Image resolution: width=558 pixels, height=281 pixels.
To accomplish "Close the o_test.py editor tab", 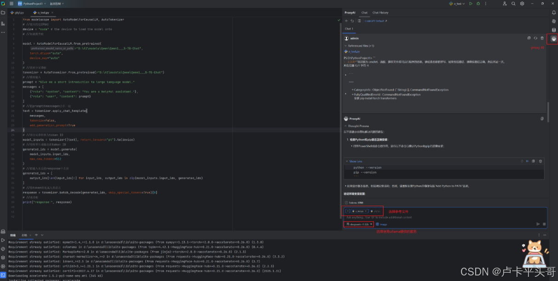I will coord(53,12).
